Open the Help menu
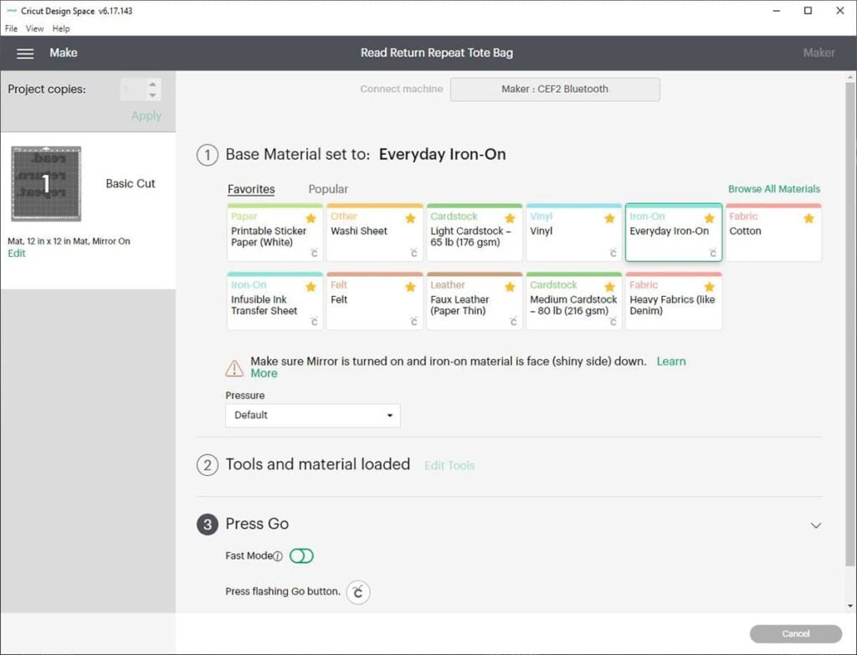857x655 pixels. (x=60, y=28)
